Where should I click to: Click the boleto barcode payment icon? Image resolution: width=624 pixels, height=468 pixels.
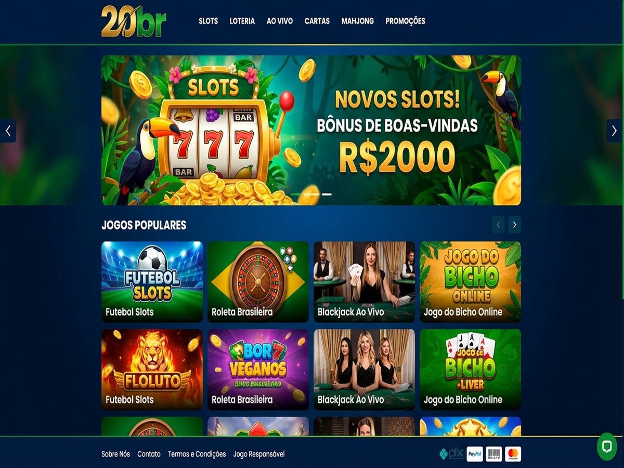click(x=494, y=454)
